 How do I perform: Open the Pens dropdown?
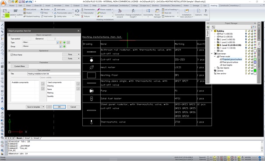[71, 55]
